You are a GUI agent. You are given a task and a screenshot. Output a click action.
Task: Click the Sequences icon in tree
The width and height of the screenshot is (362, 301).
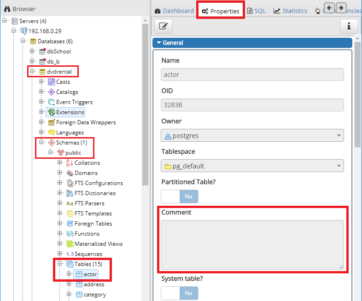[70, 254]
